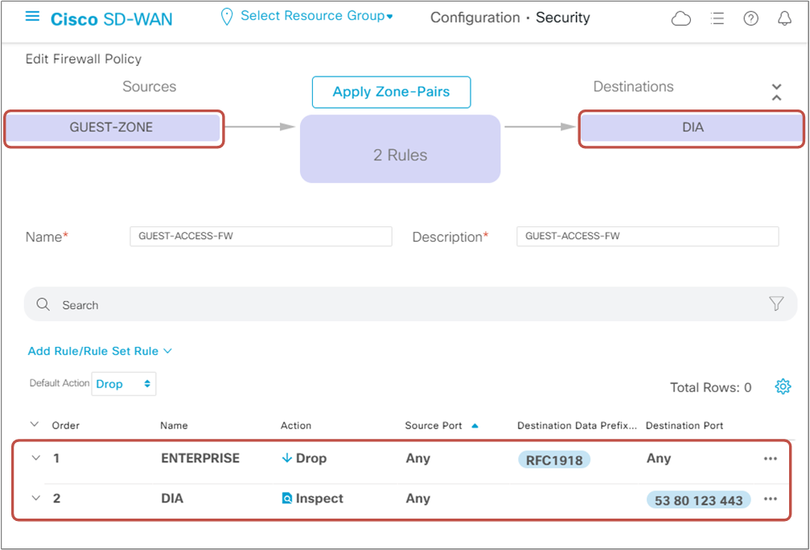Viewport: 810px width, 550px height.
Task: Click the Cisco SD-WAN logo
Action: tap(111, 19)
